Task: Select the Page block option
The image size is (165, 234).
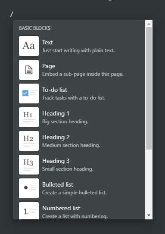Action: tap(79, 70)
